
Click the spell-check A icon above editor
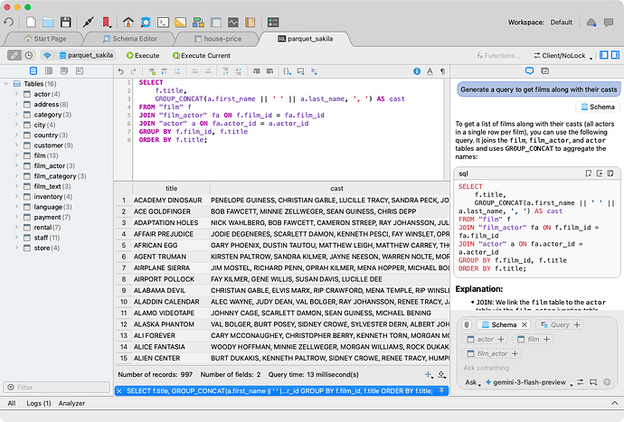[430, 71]
